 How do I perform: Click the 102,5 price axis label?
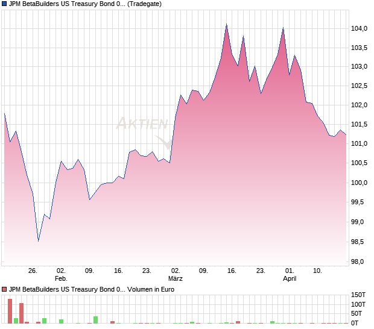(x=359, y=86)
